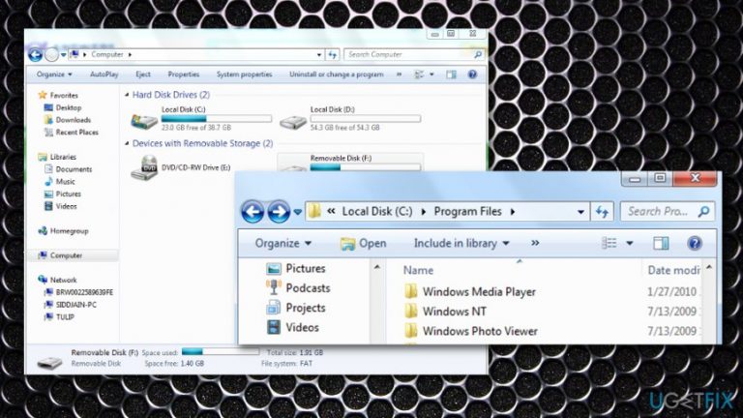The width and height of the screenshot is (743, 418).
Task: Expand address bar history in Program Files window
Action: pos(580,212)
